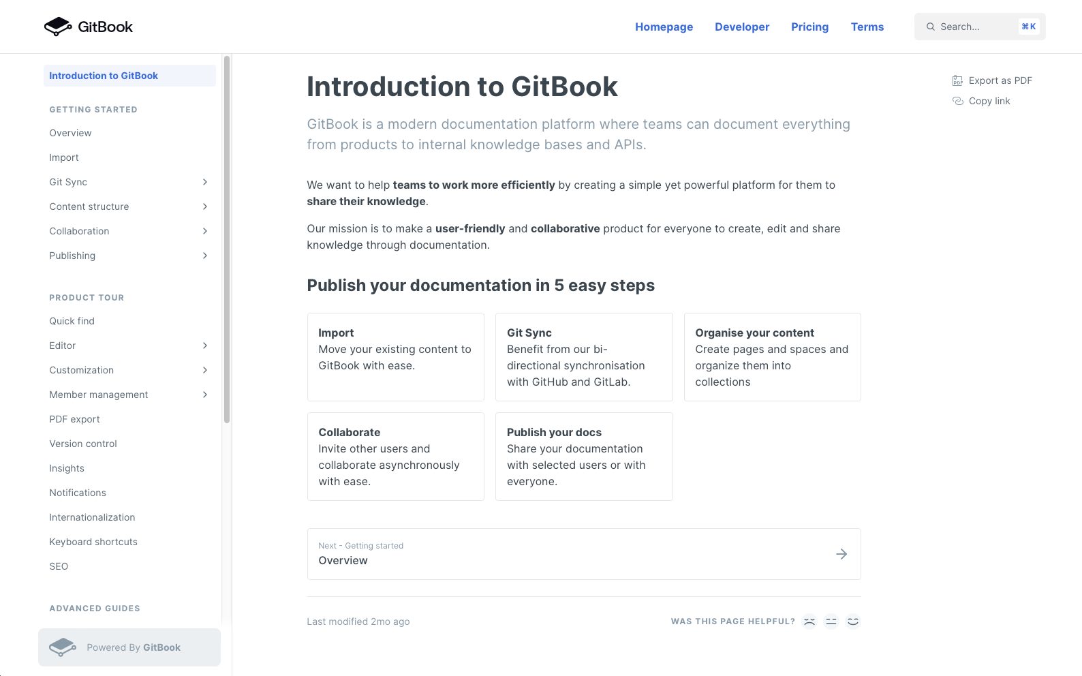Screen dimensions: 1082x676
Task: Click the GitBook logo icon
Action: coord(58,27)
